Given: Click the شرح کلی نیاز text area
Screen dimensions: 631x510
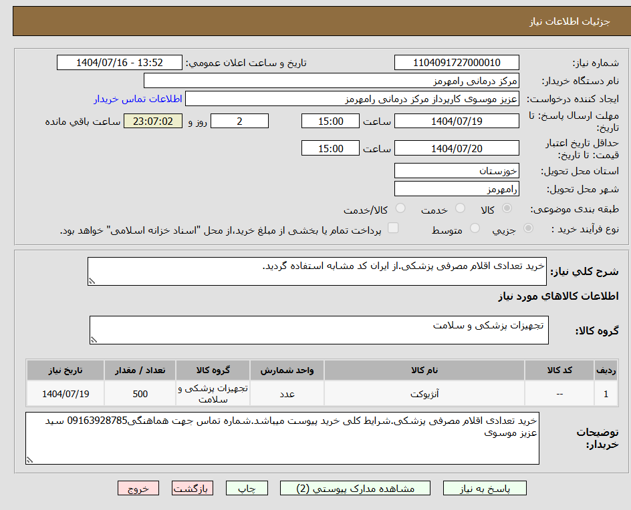Looking at the screenshot, I should point(317,272).
